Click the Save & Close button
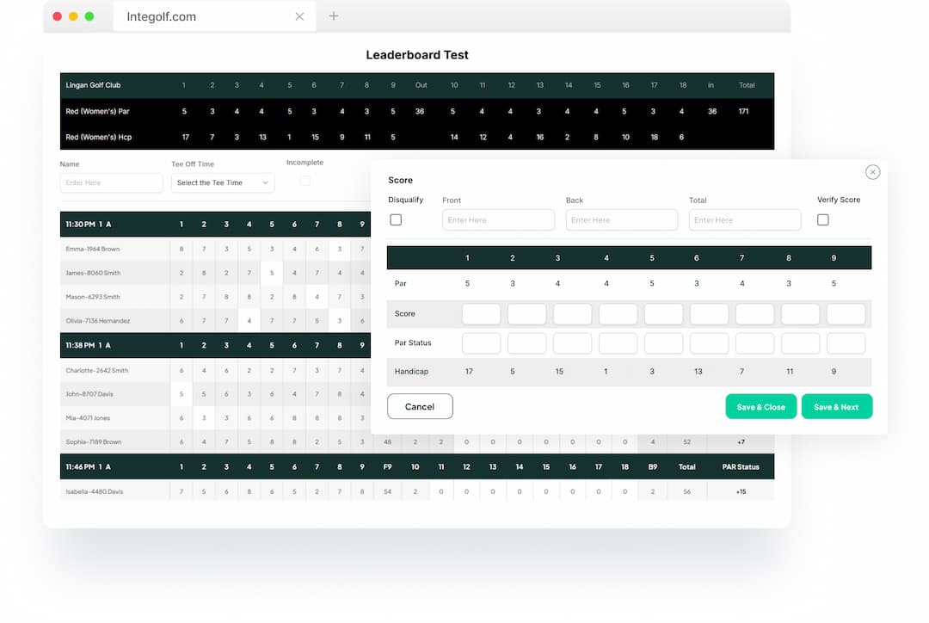This screenshot has width=929, height=623. coord(760,406)
